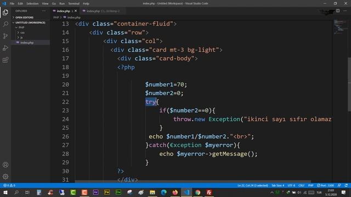Open the Windows Action Center
This screenshot has height=197, width=351.
click(x=343, y=192)
